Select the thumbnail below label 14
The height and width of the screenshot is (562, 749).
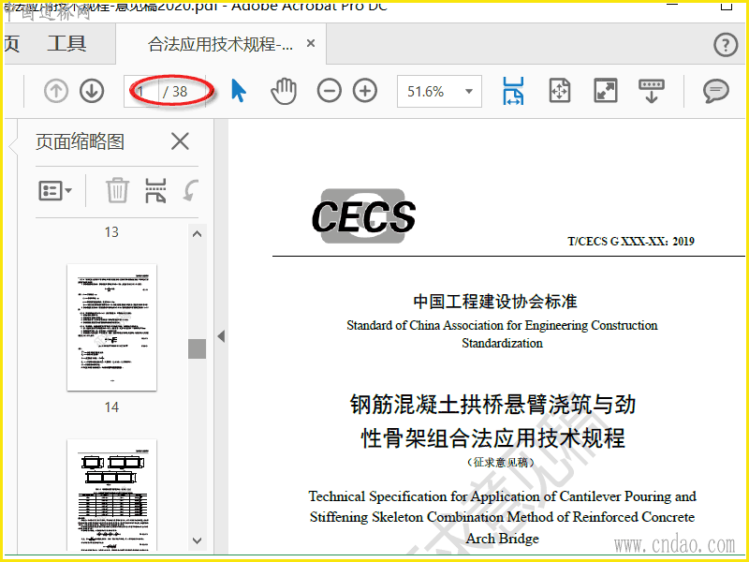[111, 495]
